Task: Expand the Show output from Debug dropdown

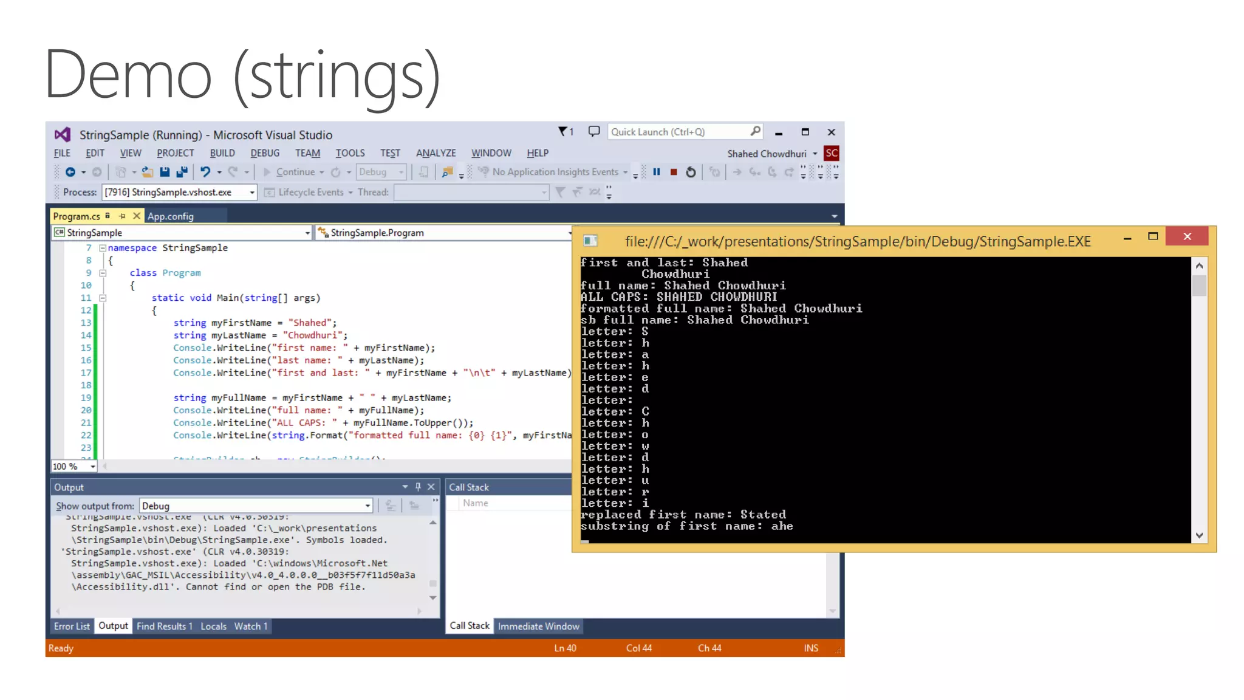Action: coord(367,506)
